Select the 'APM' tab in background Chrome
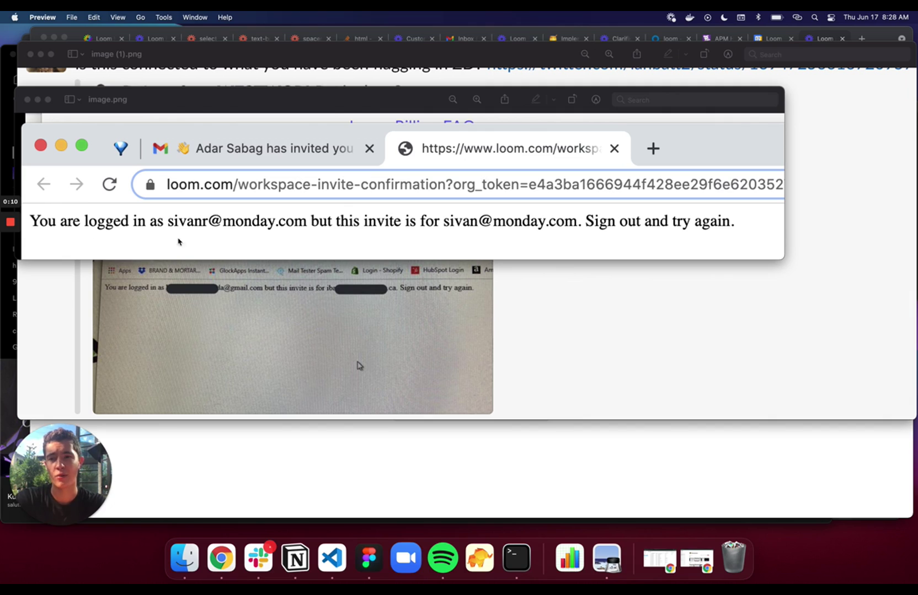This screenshot has height=595, width=918. pos(722,39)
